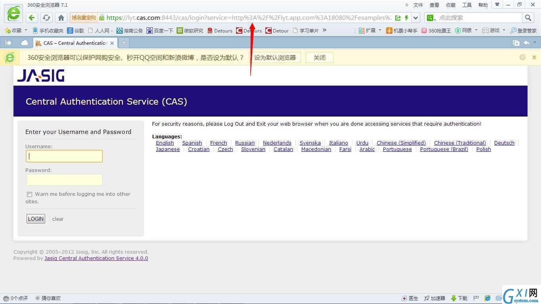Open the 查看 menu
The height and width of the screenshot is (304, 541).
[434, 5]
